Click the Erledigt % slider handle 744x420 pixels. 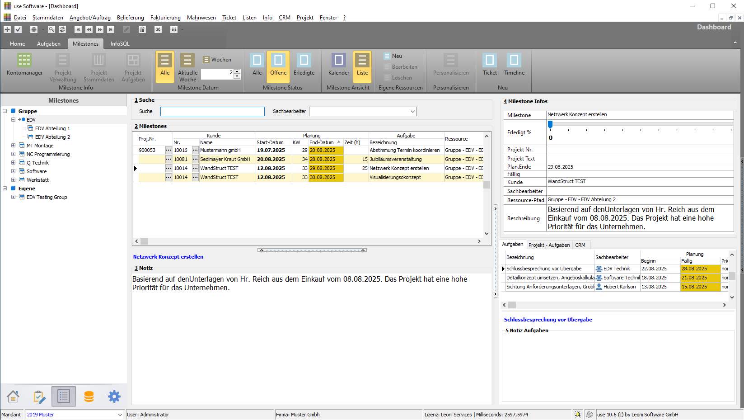coord(550,124)
